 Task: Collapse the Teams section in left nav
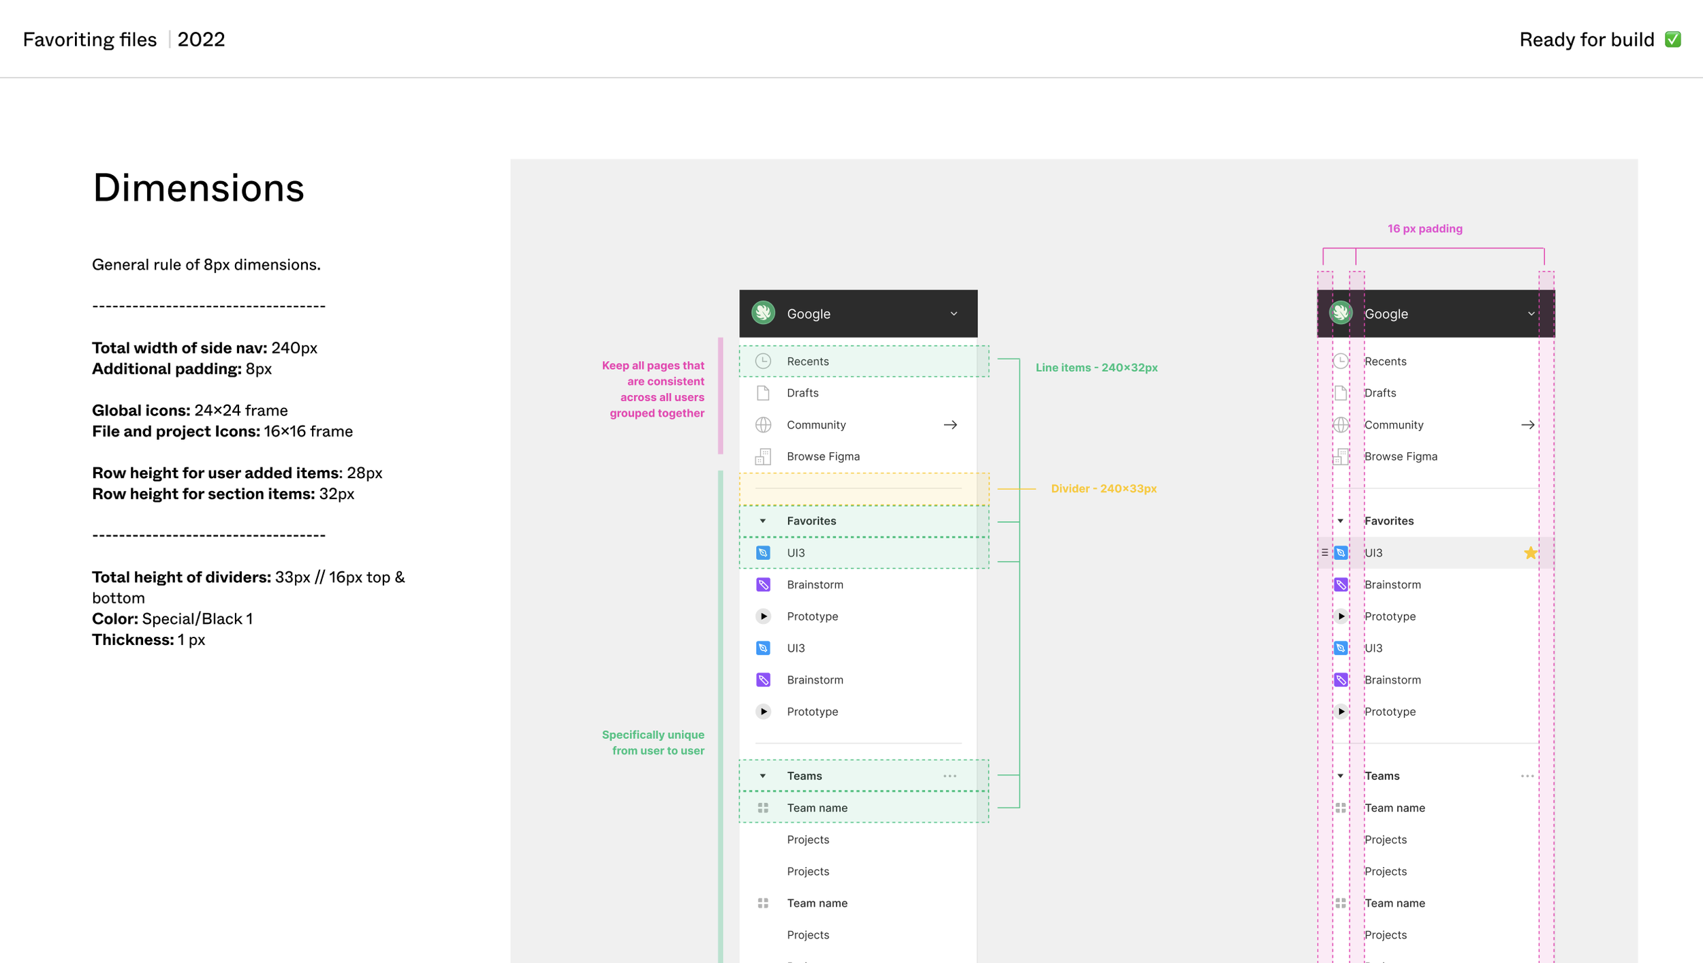click(763, 776)
